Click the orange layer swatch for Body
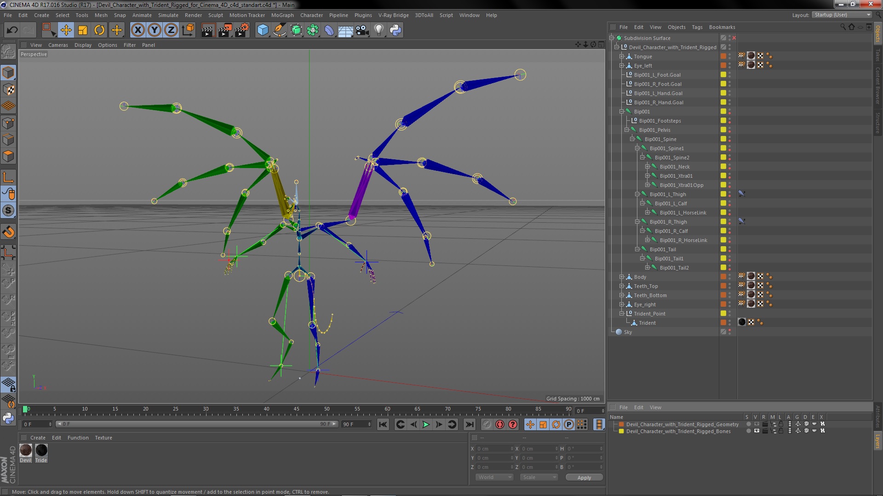The height and width of the screenshot is (496, 883). click(723, 276)
